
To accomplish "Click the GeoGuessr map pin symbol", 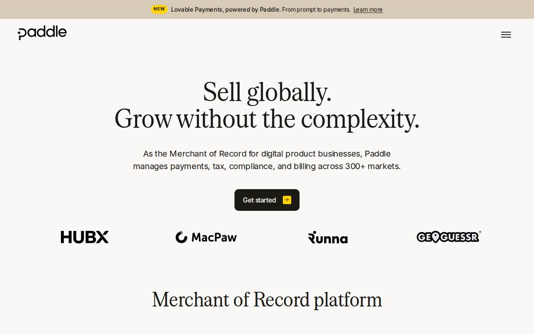I will point(436,237).
